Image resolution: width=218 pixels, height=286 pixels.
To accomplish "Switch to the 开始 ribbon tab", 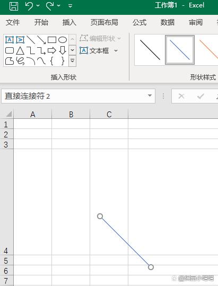I will tap(41, 22).
